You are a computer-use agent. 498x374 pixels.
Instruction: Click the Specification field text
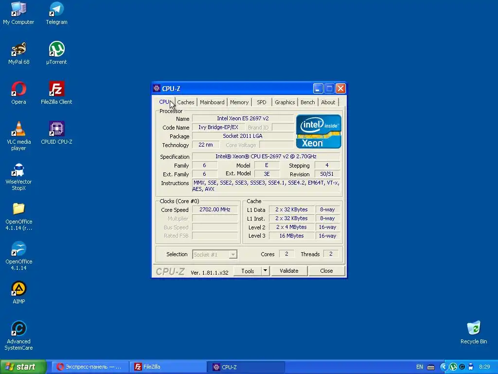click(x=266, y=156)
